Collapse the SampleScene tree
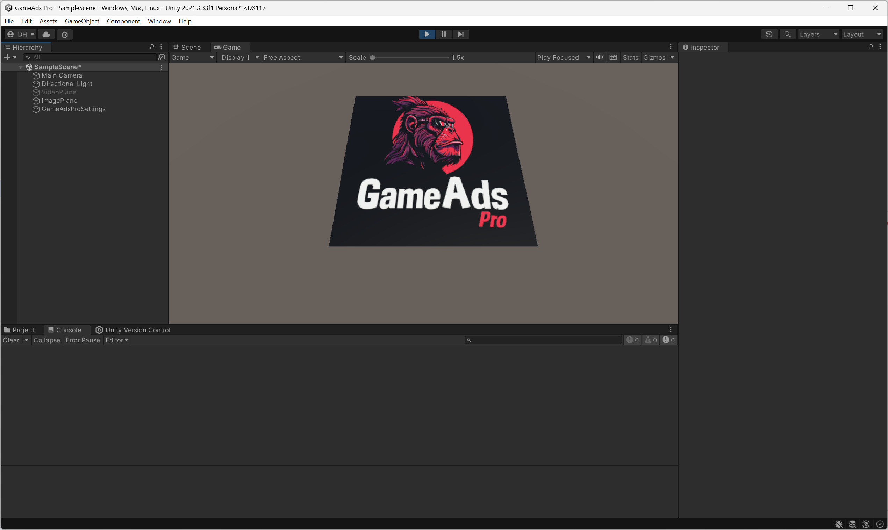The height and width of the screenshot is (530, 888). 21,67
